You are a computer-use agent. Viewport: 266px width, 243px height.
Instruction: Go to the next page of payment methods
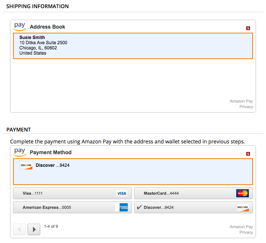[x=34, y=230]
